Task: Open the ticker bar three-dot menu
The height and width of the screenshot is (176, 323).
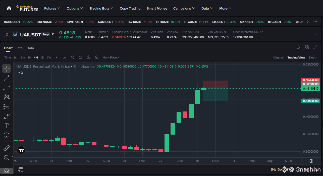Action: pyautogui.click(x=315, y=22)
